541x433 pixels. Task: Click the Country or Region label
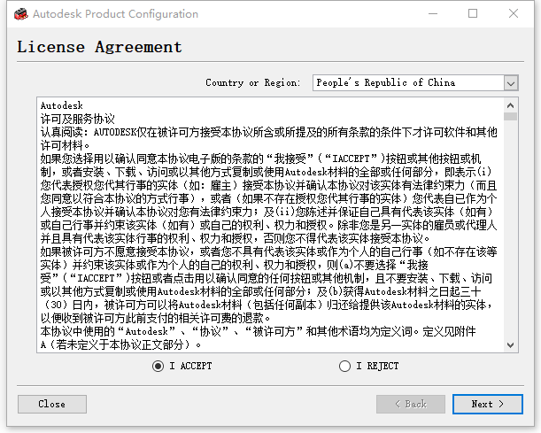(x=253, y=83)
